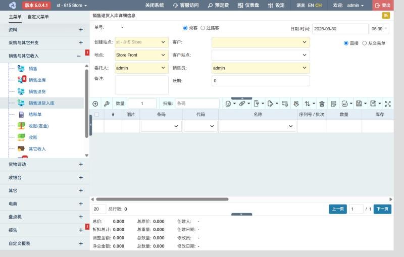This screenshot has height=257, width=404.
Task: Click the application logo at top left
Action: (x=12, y=5)
